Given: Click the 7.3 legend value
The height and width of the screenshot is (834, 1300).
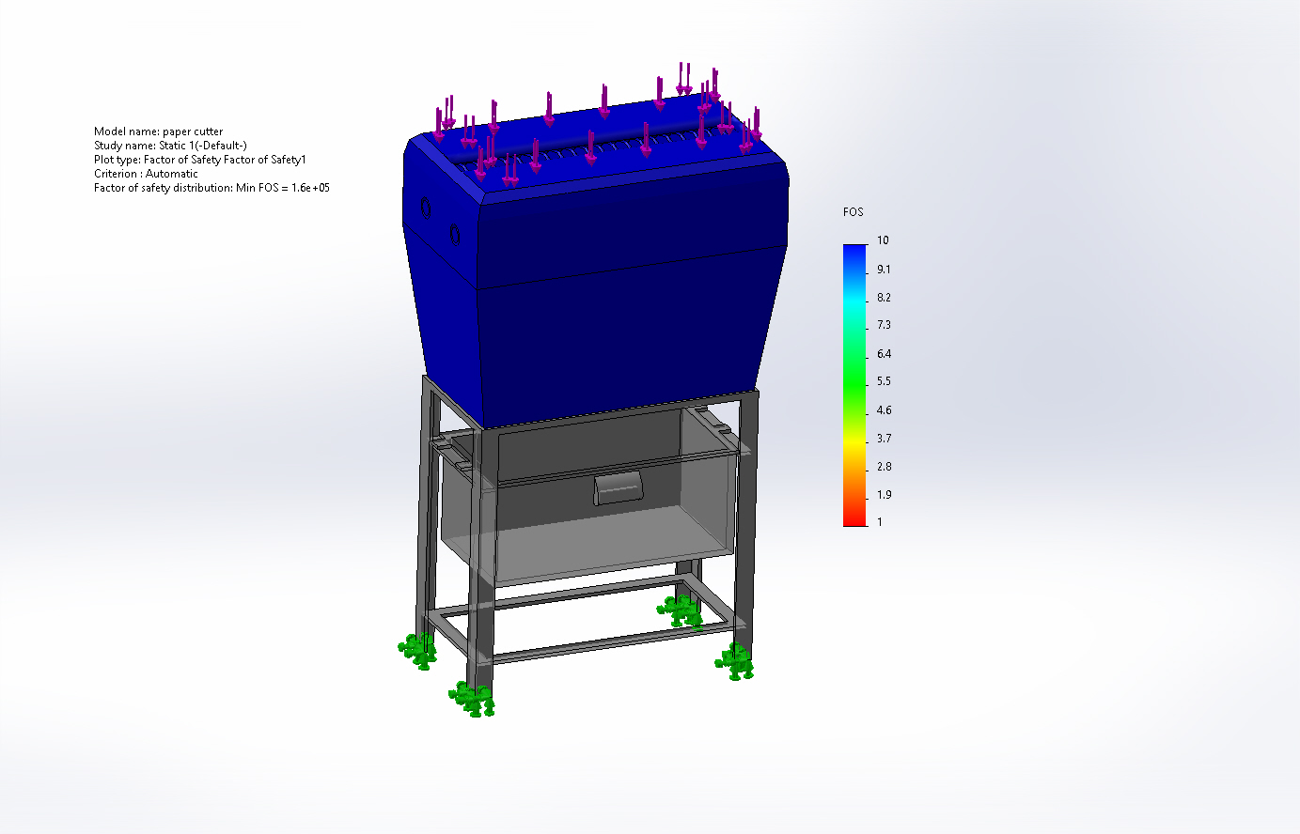Looking at the screenshot, I should coord(884,325).
